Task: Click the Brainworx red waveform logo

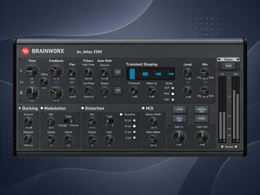Action: click(25, 51)
